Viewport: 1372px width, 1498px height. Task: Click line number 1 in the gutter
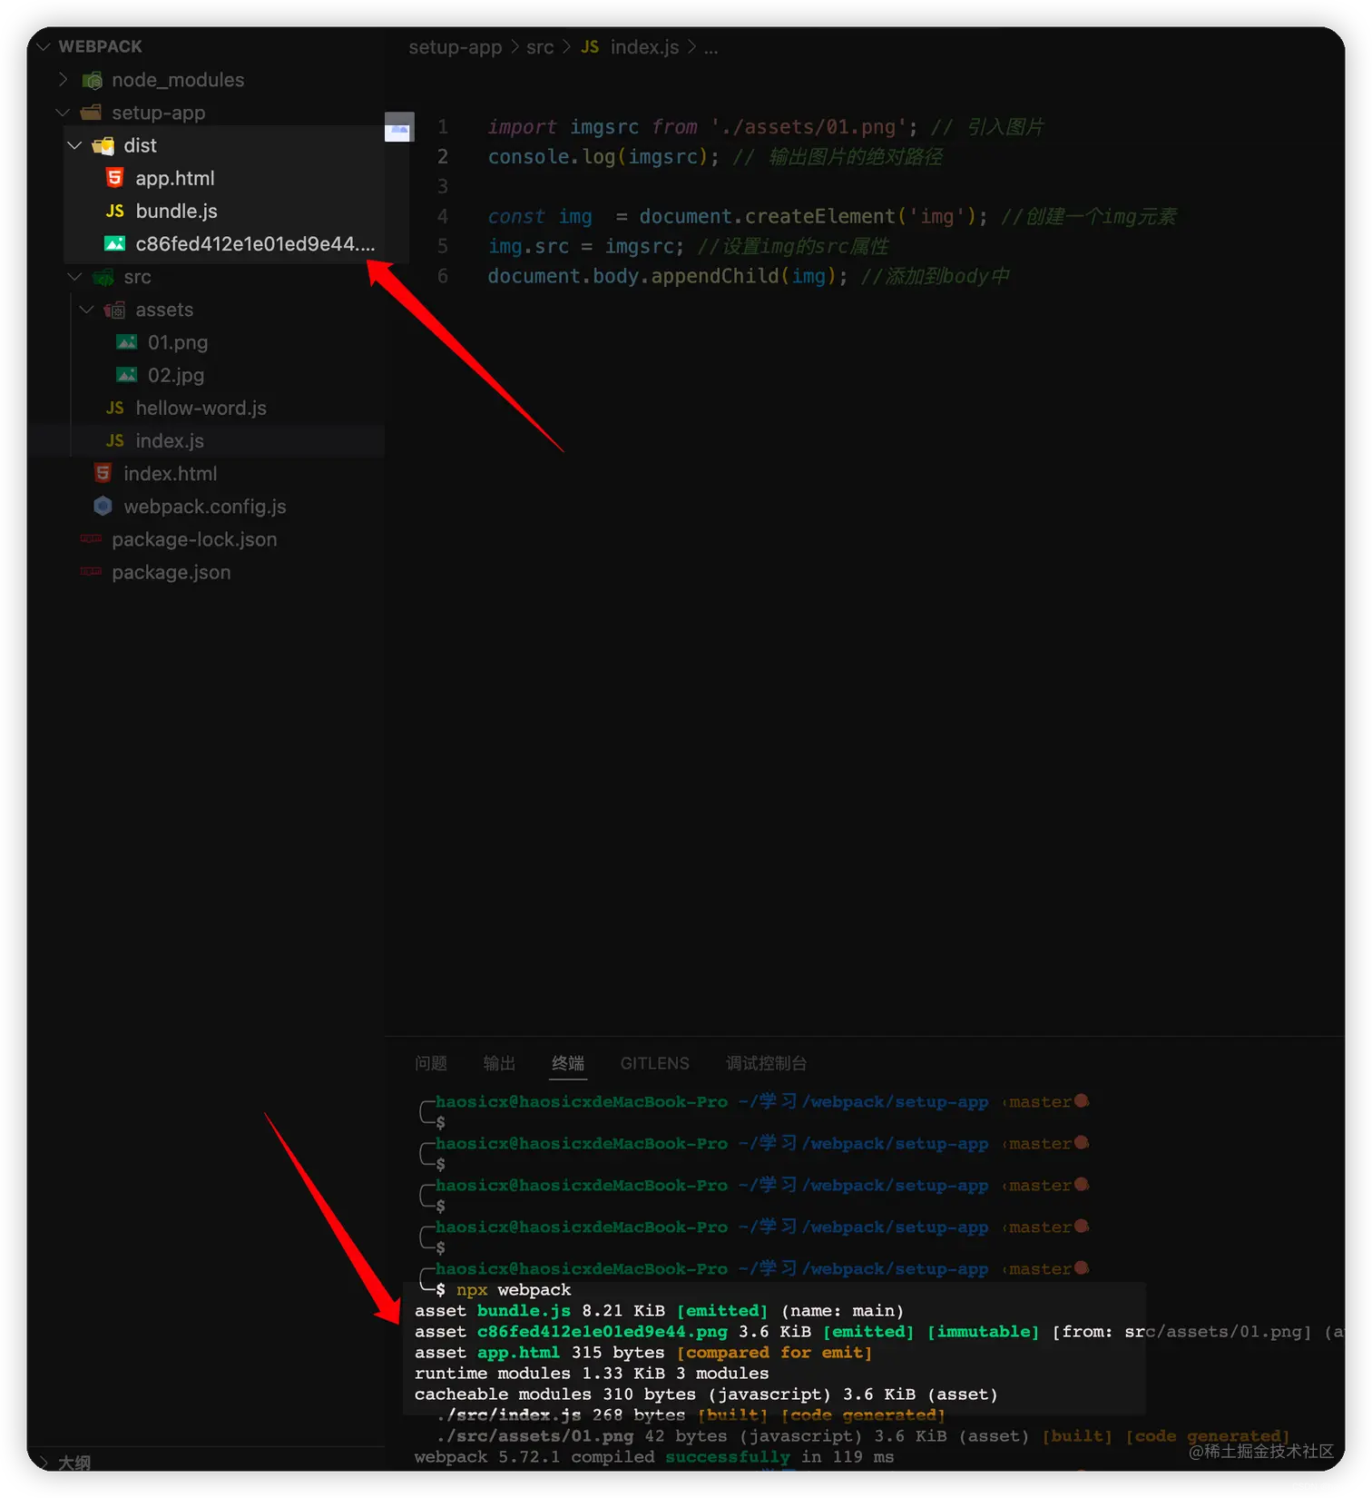443,127
